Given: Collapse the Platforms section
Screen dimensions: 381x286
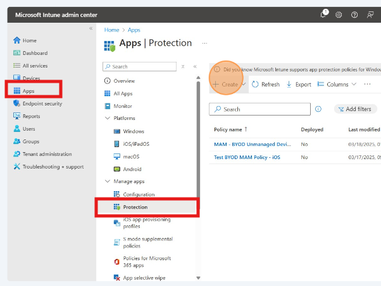Looking at the screenshot, I should tap(107, 118).
